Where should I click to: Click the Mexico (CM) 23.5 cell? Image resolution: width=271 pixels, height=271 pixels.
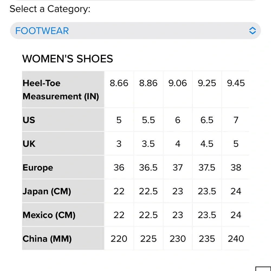207,215
